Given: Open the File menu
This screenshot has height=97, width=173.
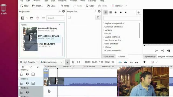Looking at the screenshot, I should click(x=21, y=1).
